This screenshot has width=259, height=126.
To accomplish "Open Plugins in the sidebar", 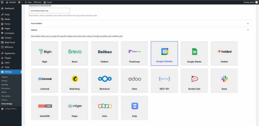I will pos(8,58).
